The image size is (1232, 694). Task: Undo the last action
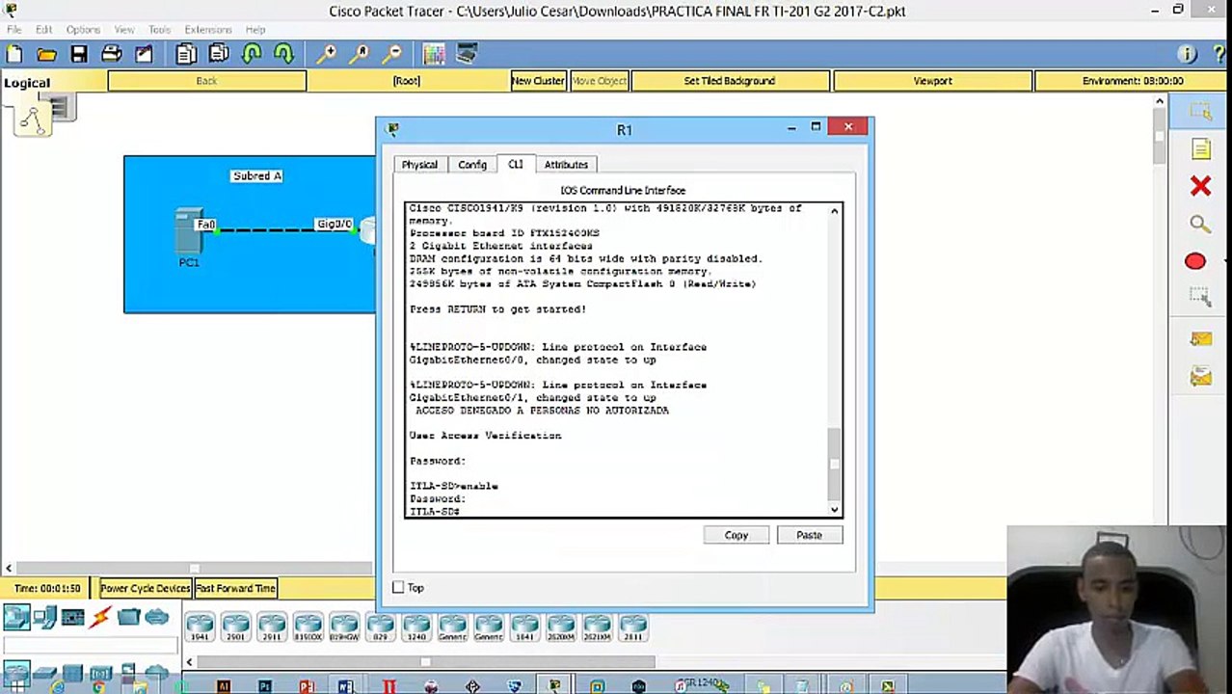(x=252, y=54)
